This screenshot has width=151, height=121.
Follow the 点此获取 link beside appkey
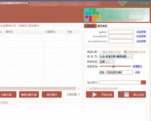click(x=141, y=32)
